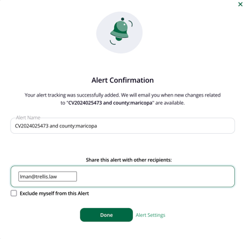Screen dimensions: 245x239
Task: Click the blank right side of the Alert Name field
Action: click(x=166, y=125)
